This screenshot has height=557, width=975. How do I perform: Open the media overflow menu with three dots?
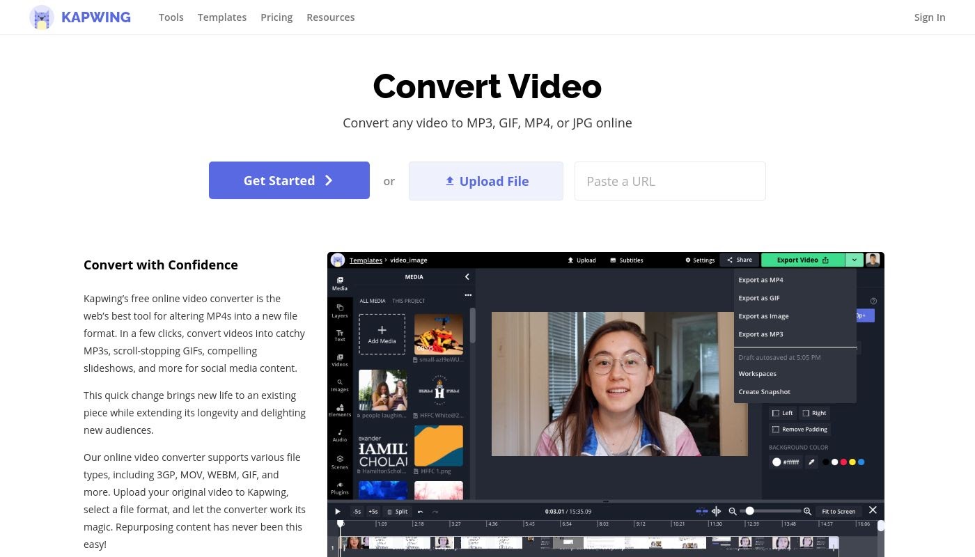pyautogui.click(x=467, y=295)
